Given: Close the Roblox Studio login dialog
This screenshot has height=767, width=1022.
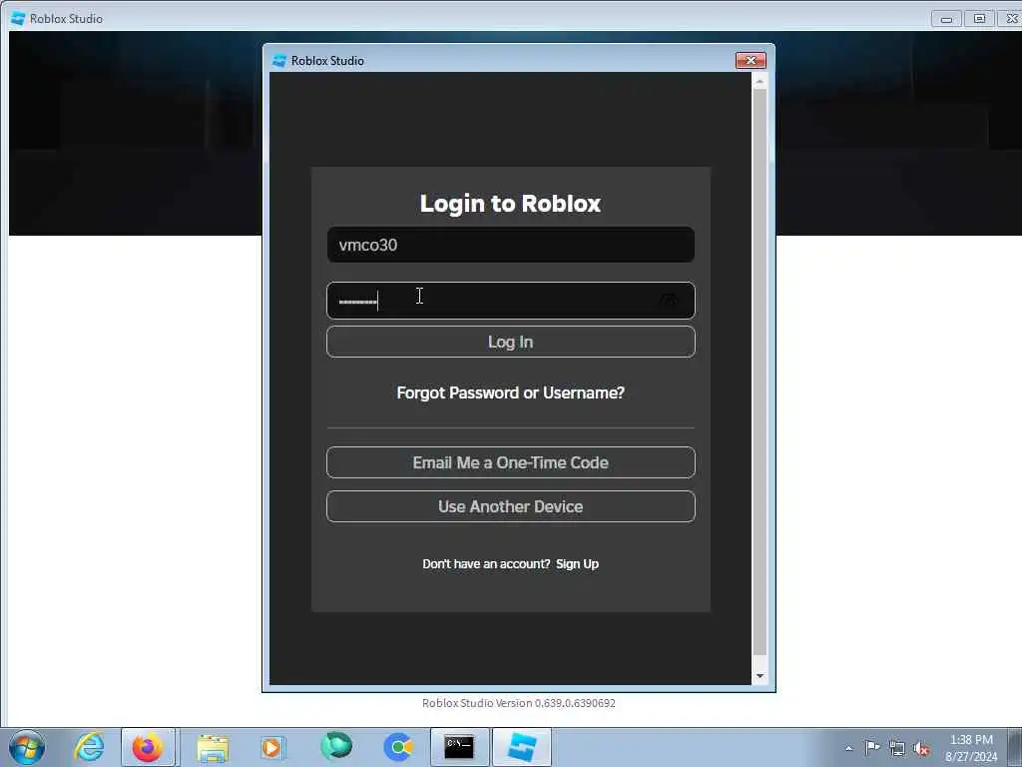Looking at the screenshot, I should 751,60.
